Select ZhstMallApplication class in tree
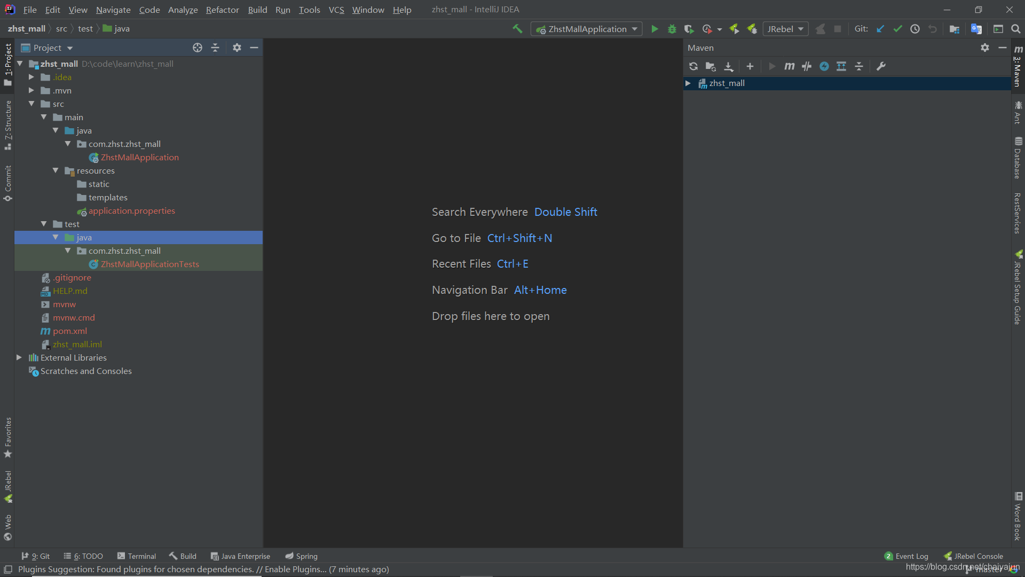This screenshot has width=1025, height=577. click(139, 157)
